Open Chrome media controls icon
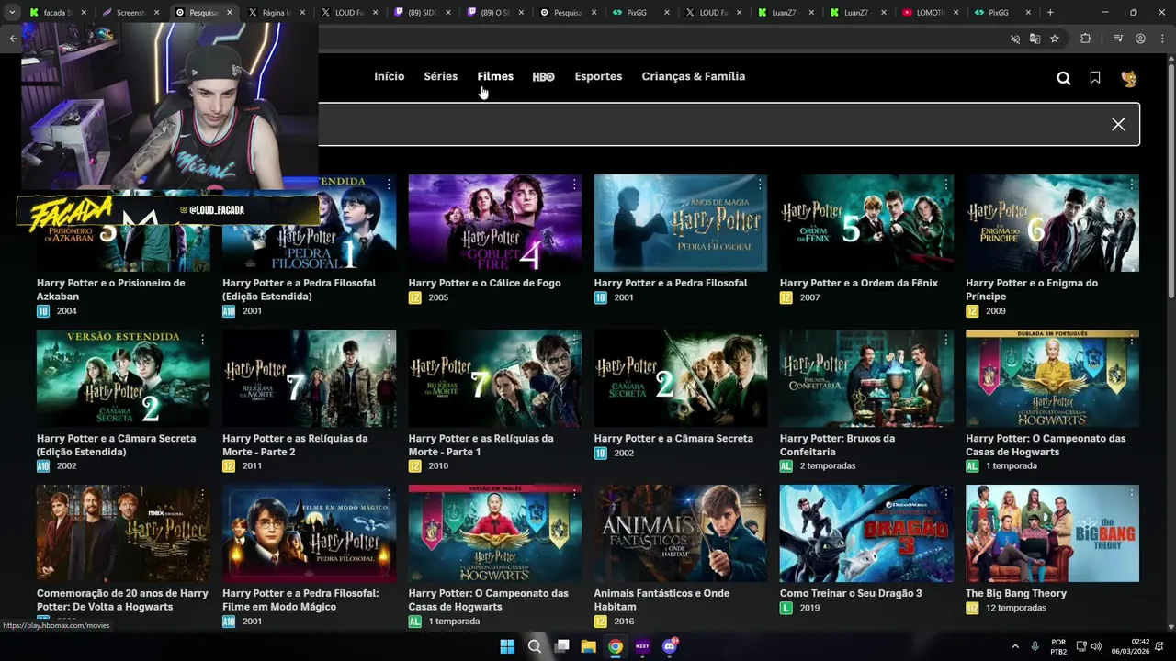Viewport: 1176px width, 661px height. (x=1118, y=39)
